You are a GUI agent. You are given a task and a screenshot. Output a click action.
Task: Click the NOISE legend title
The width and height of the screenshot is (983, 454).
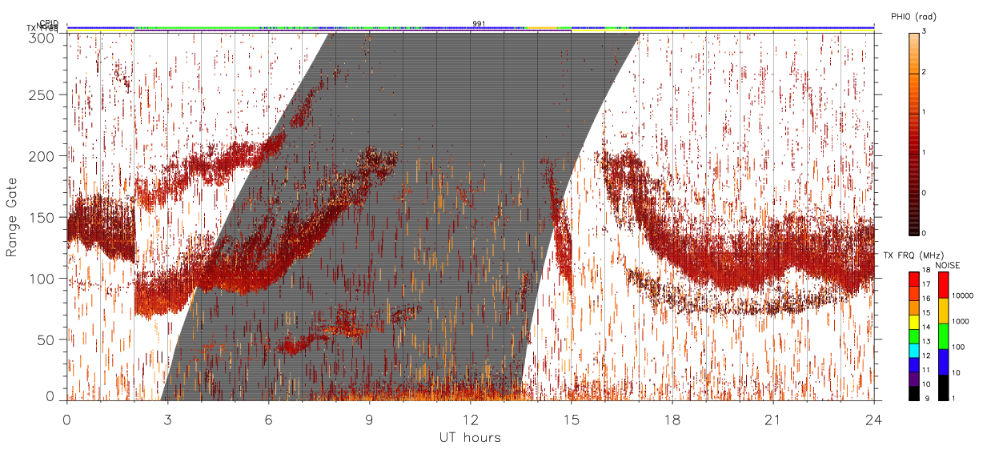click(949, 264)
